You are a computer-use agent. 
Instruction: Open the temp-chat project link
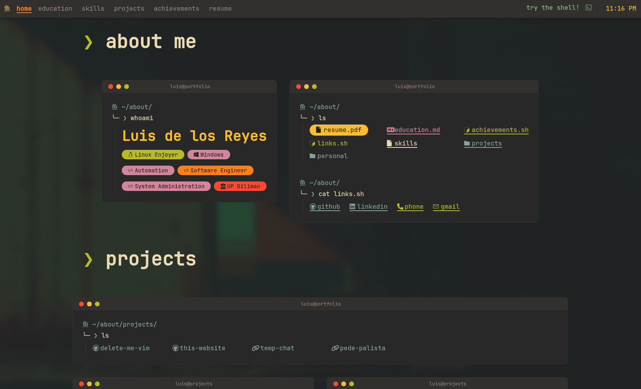273,348
